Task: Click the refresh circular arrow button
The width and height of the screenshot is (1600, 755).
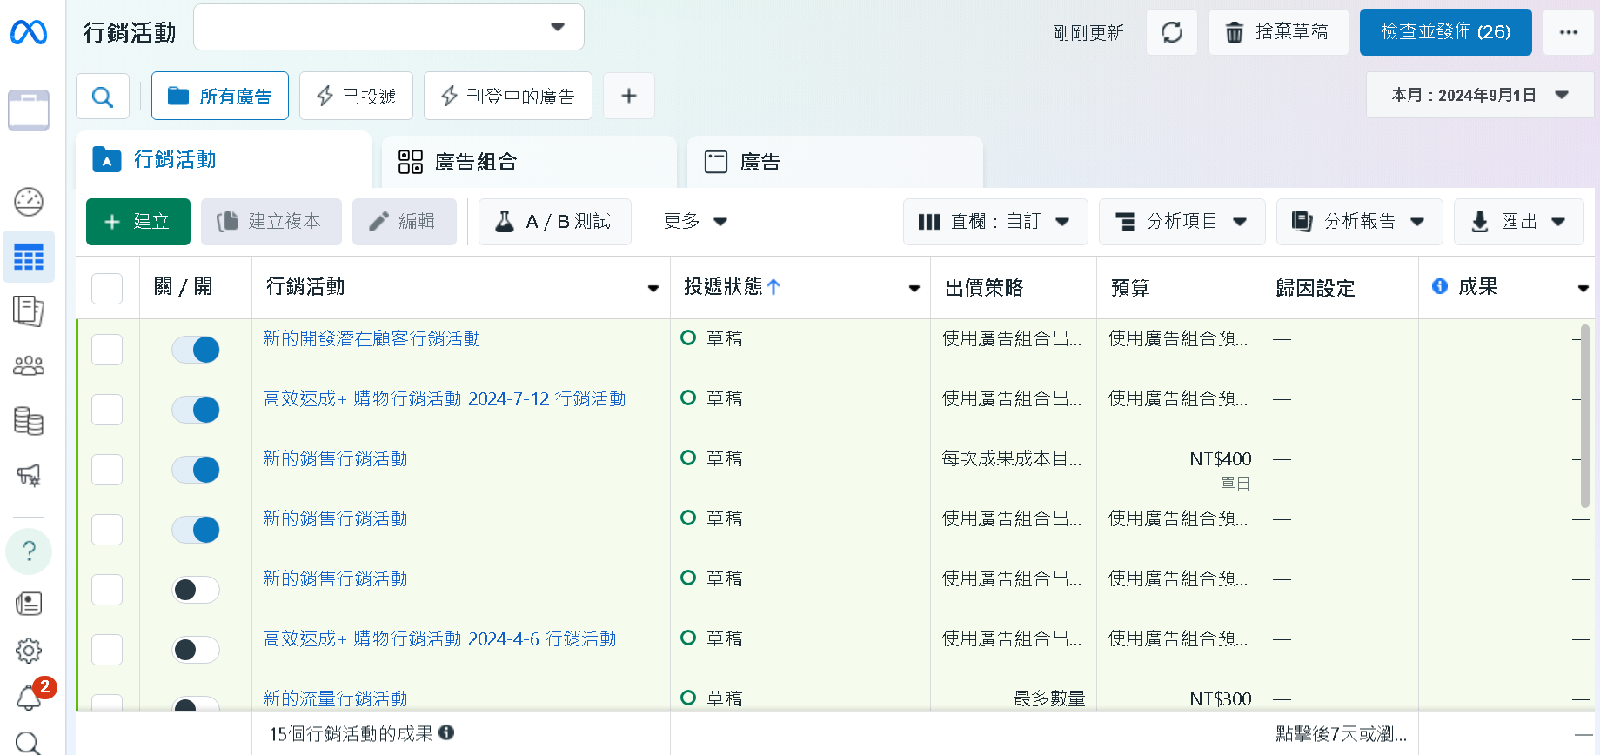Action: [1172, 32]
